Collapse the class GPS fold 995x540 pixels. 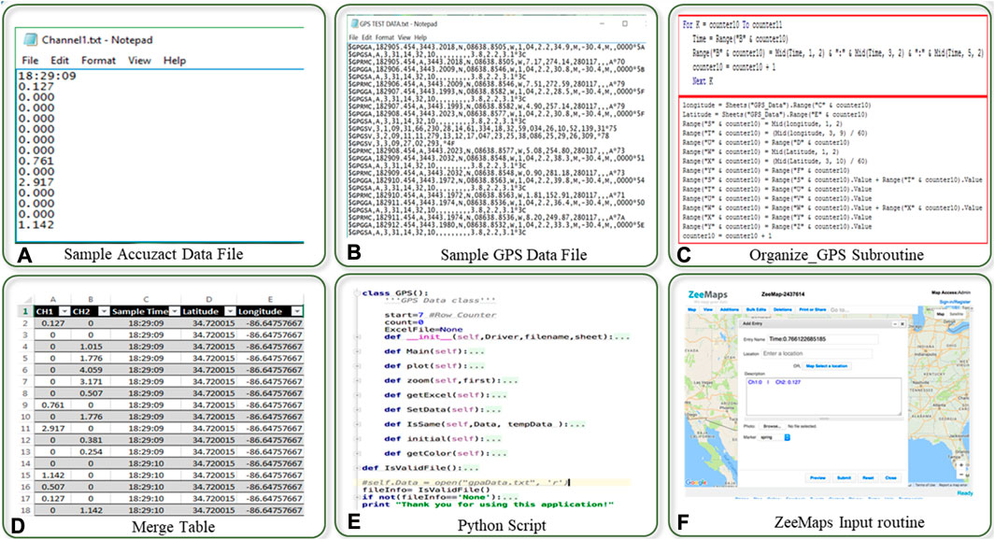point(358,293)
